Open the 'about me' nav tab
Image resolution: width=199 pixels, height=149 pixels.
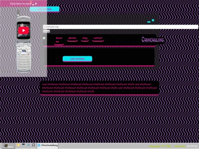(59, 40)
